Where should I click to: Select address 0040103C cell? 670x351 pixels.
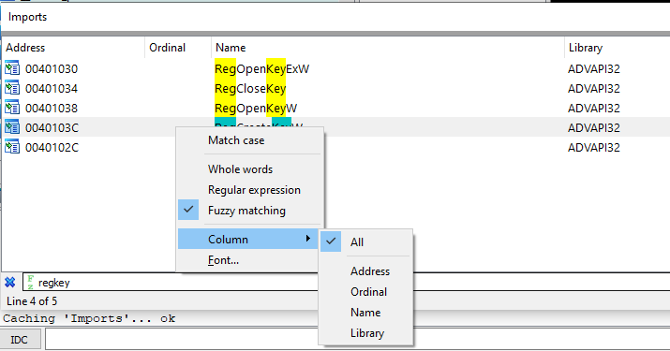pos(52,127)
